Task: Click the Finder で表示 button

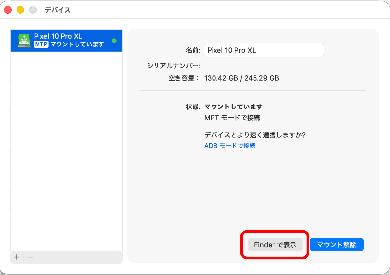Action: tap(275, 245)
